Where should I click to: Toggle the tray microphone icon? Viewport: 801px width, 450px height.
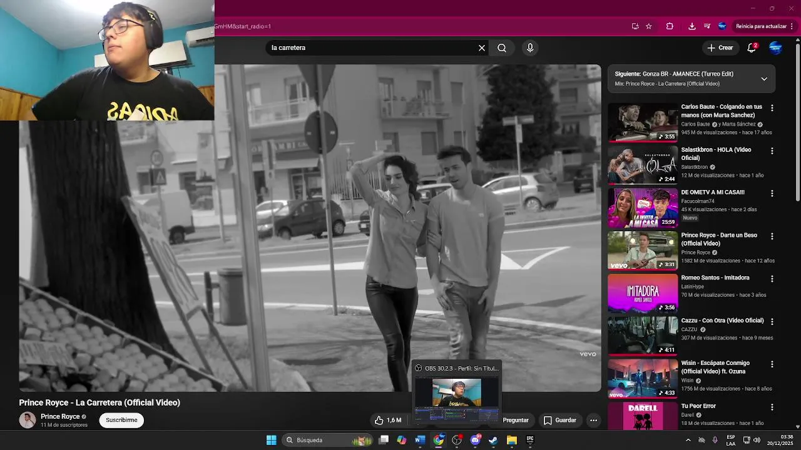click(x=715, y=440)
